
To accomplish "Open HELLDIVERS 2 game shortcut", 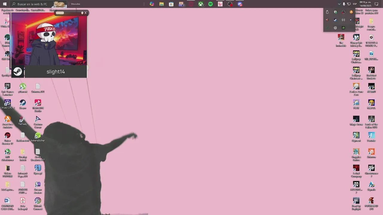I will point(356,188).
